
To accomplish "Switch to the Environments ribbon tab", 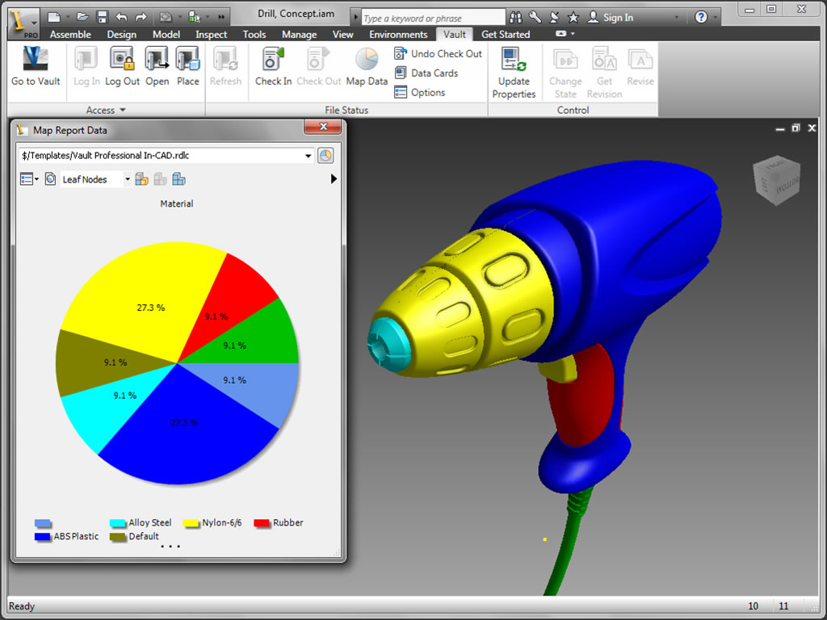I will click(398, 34).
